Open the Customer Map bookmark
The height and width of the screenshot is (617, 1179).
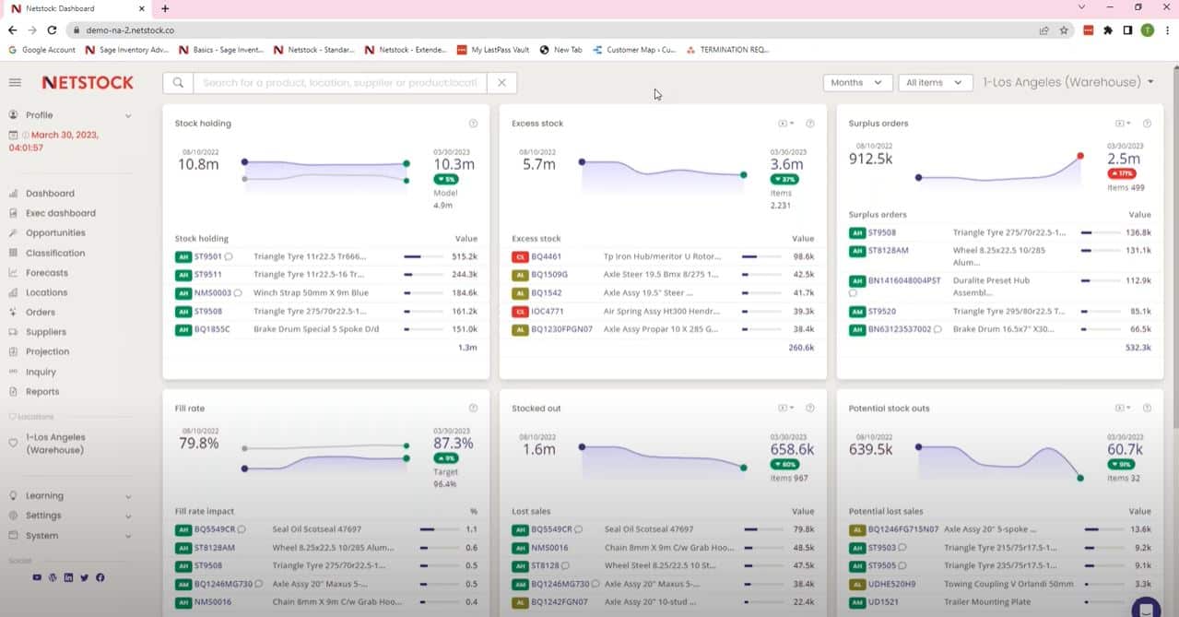pos(633,50)
